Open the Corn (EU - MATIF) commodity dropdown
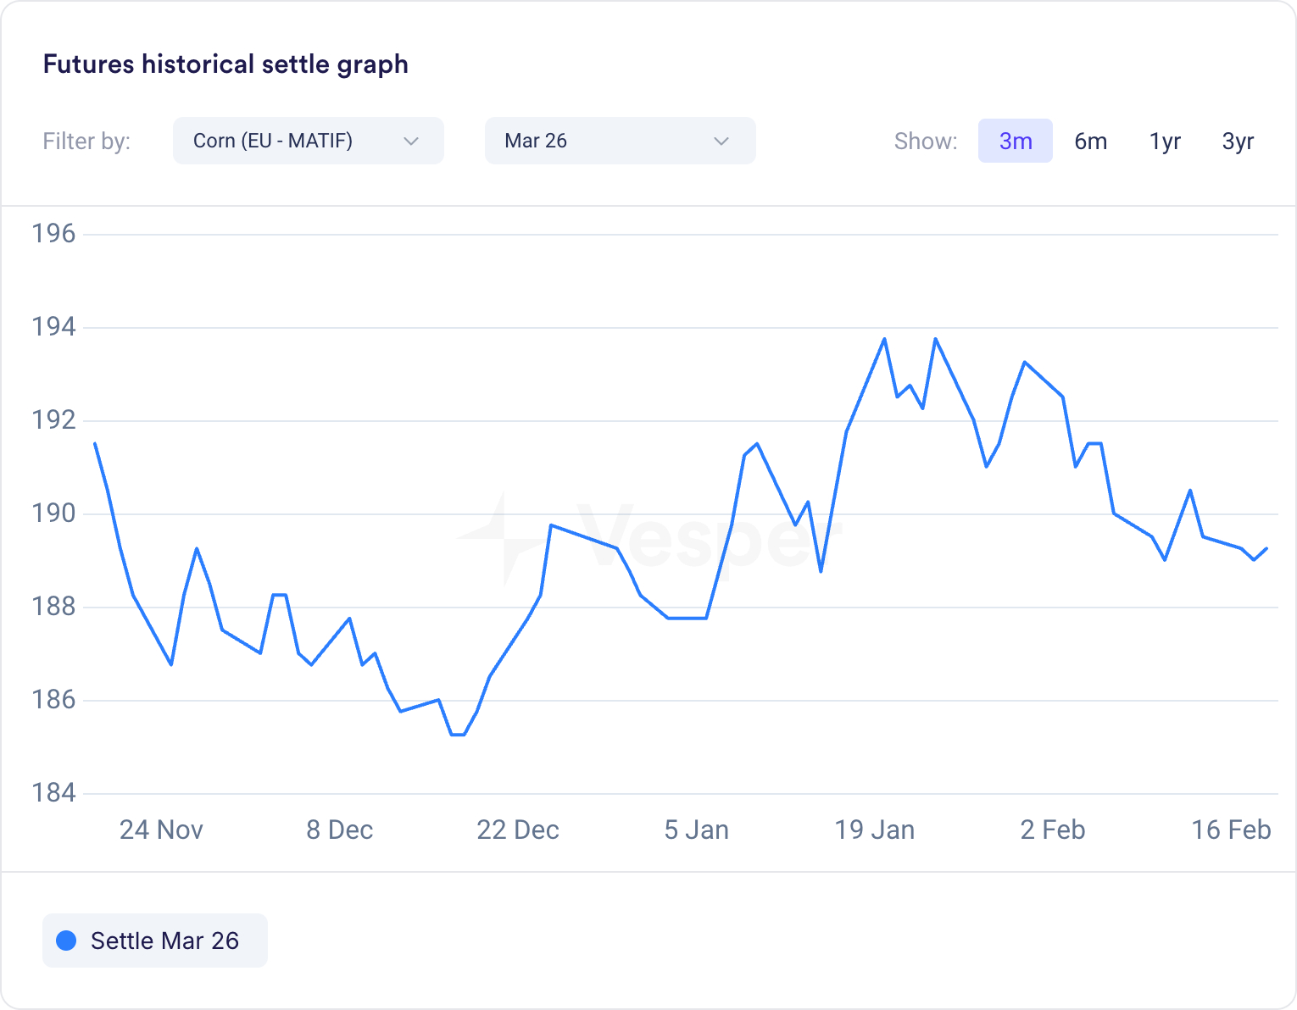Viewport: 1297px width, 1010px height. [x=307, y=141]
